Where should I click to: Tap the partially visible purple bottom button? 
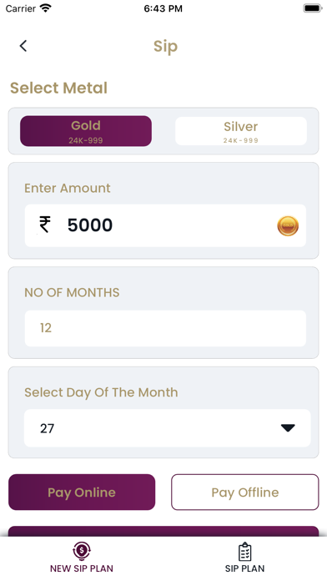tap(163, 531)
